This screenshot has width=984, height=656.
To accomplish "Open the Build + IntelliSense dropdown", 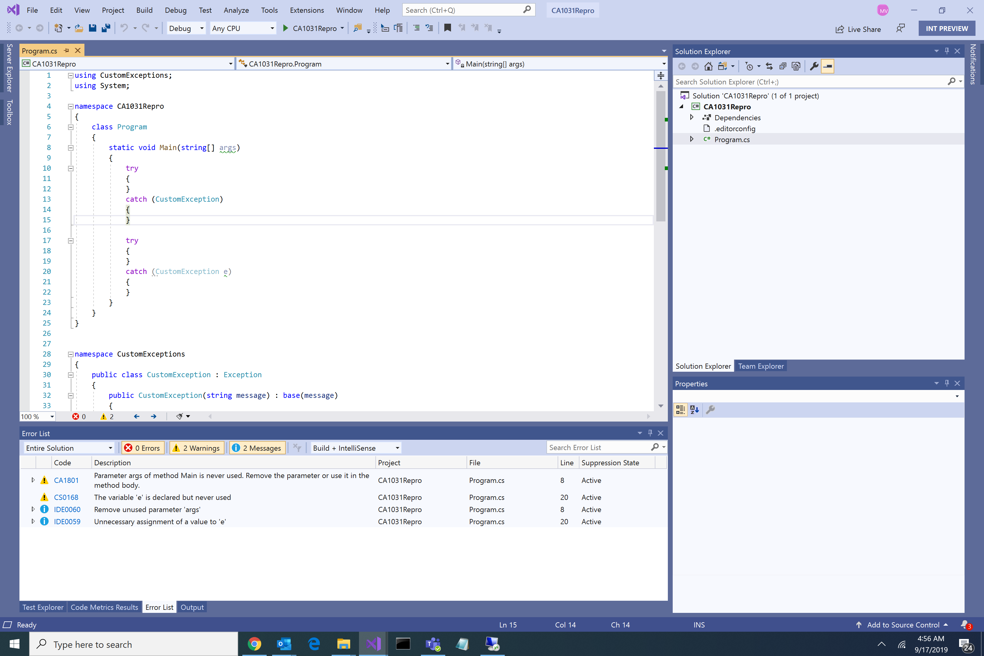I will pos(356,448).
